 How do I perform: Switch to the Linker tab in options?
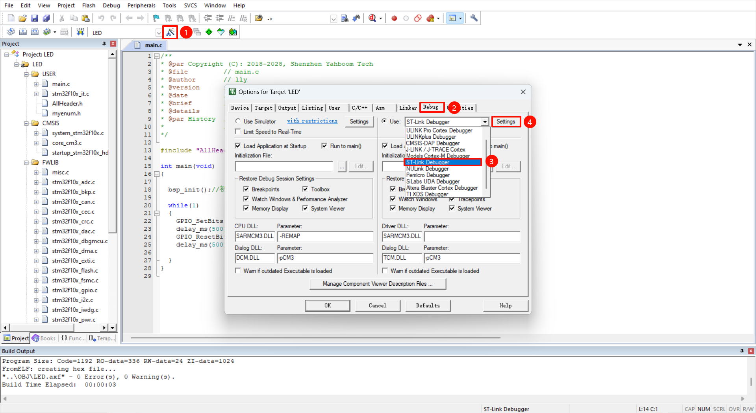tap(408, 108)
